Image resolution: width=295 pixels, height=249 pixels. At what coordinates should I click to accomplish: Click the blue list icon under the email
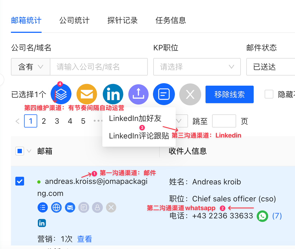[x=43, y=207]
